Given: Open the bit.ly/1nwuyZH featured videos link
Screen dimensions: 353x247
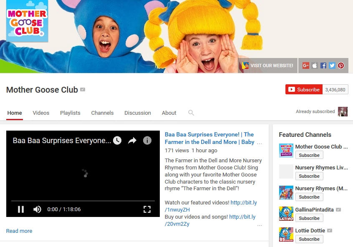Looking at the screenshot, I should (x=211, y=206).
